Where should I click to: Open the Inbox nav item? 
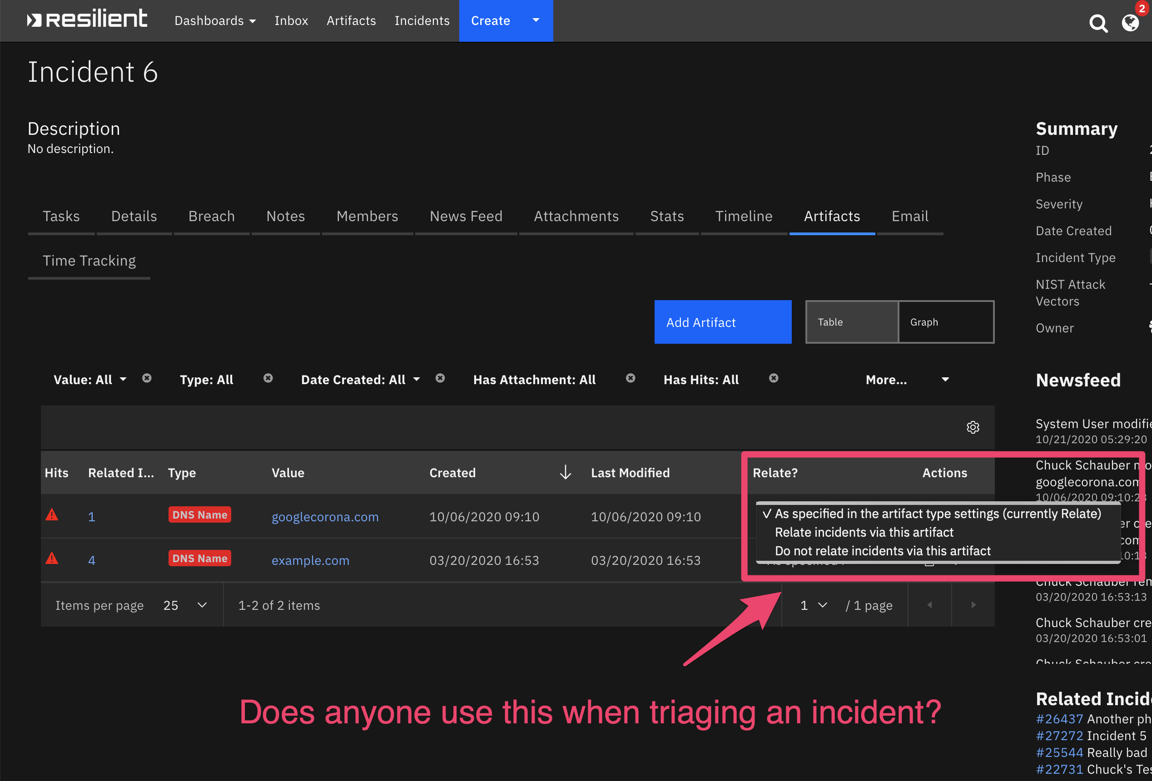click(x=291, y=20)
